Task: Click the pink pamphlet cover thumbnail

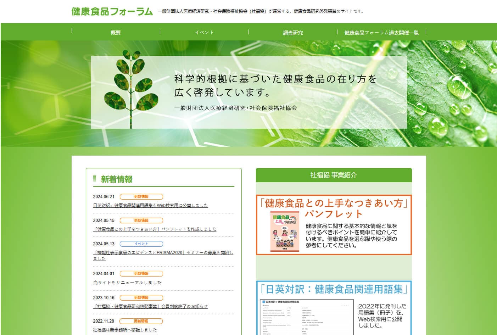Action: tap(285, 232)
